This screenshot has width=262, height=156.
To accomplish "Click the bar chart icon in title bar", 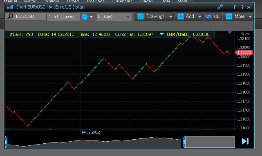I will 10,7.
